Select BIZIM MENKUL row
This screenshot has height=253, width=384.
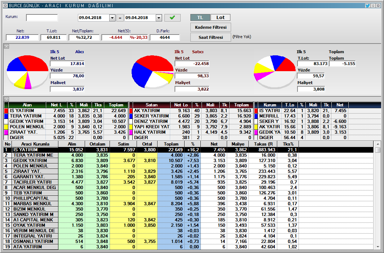pyautogui.click(x=189, y=209)
